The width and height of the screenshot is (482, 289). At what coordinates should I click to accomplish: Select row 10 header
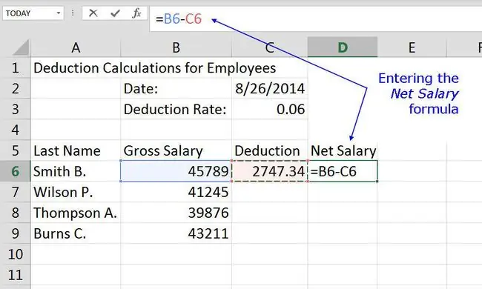16,254
